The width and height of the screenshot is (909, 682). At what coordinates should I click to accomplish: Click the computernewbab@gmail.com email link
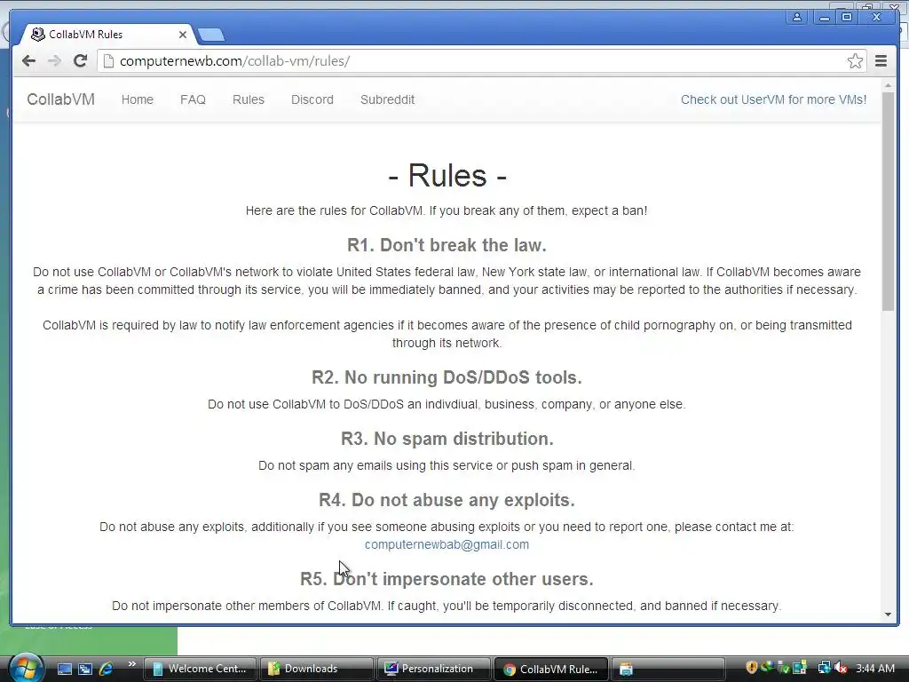[x=447, y=544]
